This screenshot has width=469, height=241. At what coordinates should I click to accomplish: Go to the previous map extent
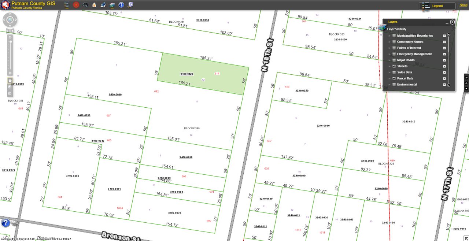pyautogui.click(x=8, y=31)
